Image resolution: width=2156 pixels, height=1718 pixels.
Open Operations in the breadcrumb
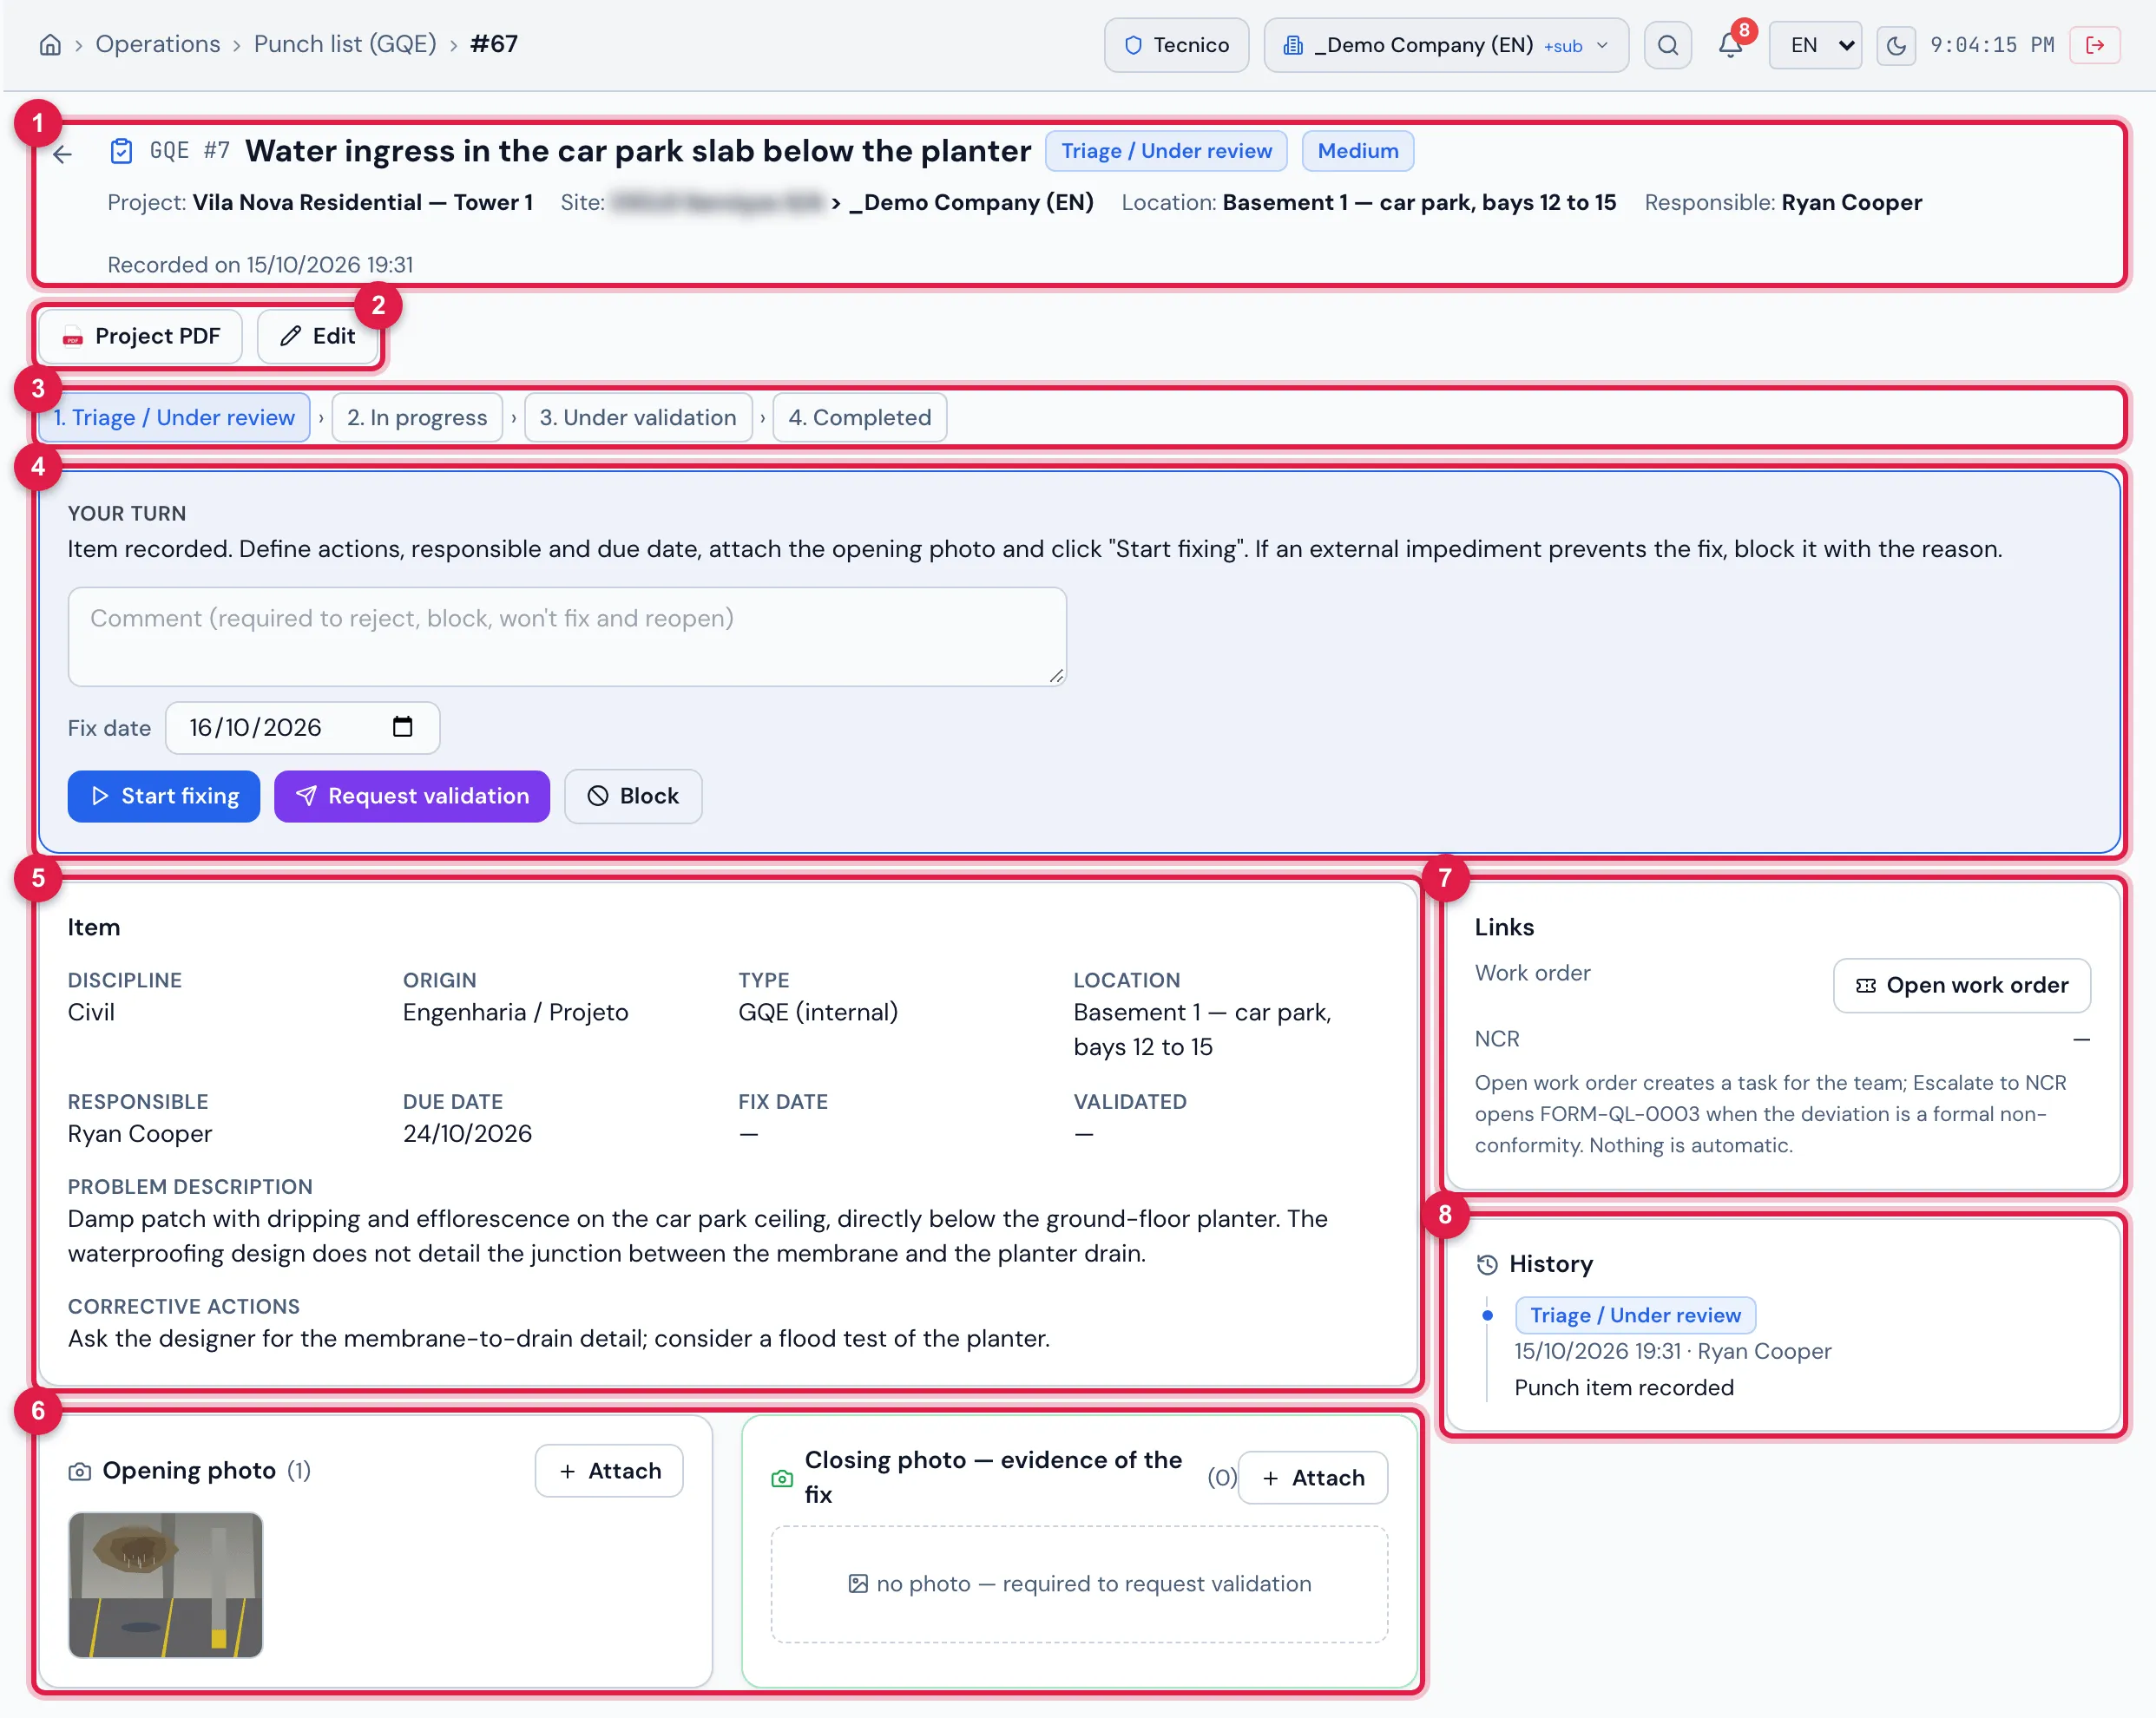(158, 44)
